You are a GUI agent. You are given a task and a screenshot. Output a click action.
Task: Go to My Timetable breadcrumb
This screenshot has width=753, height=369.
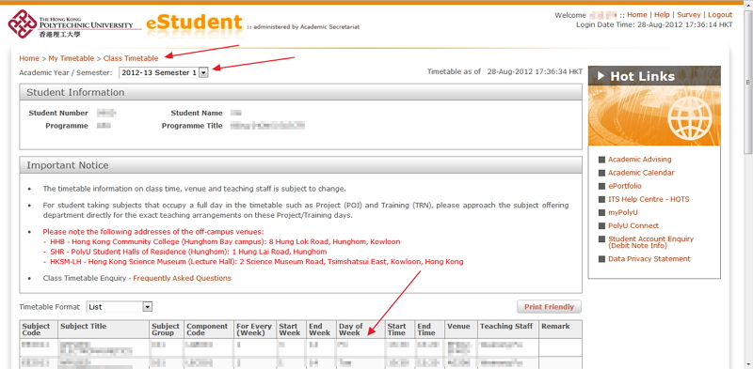(x=72, y=58)
